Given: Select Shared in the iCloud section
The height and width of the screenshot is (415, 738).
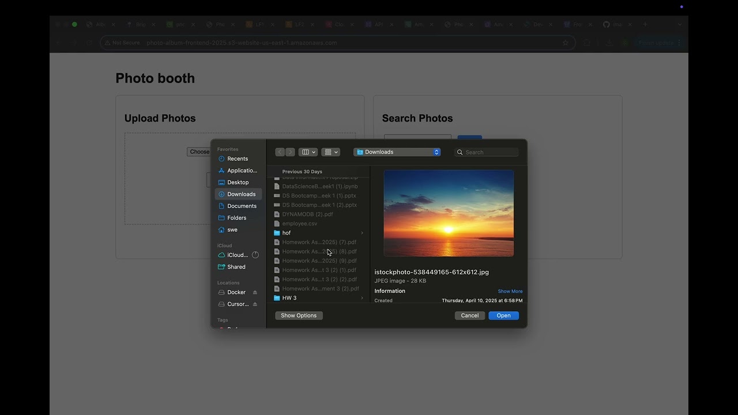Looking at the screenshot, I should [x=238, y=267].
